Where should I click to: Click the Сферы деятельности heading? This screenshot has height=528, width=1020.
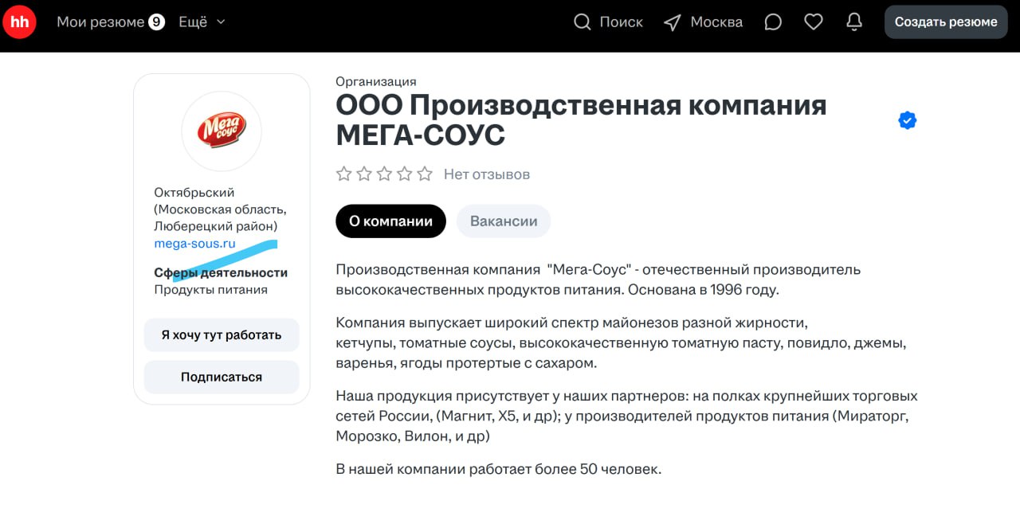(x=221, y=272)
